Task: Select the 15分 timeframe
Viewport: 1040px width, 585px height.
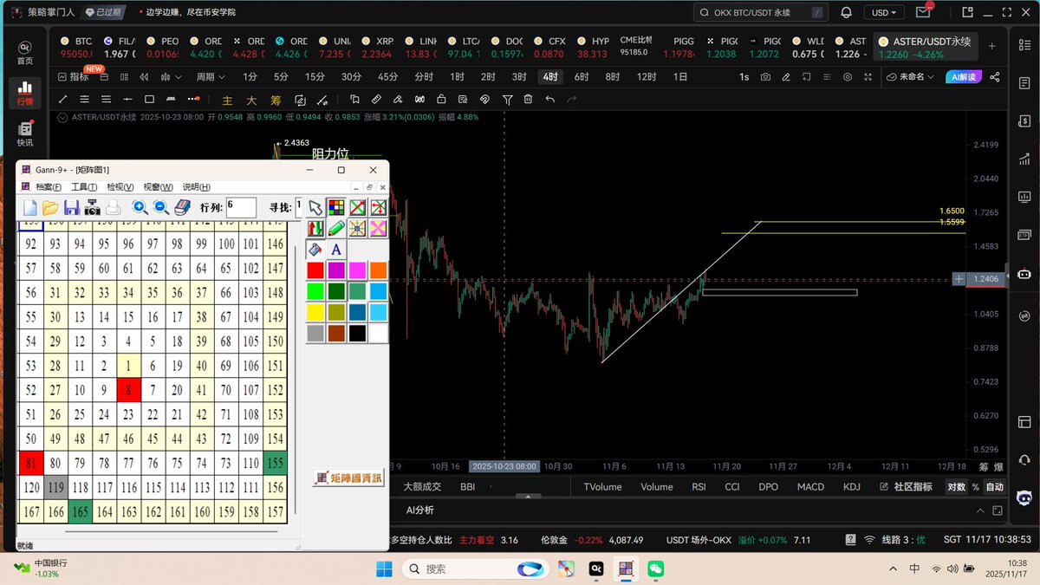Action: [x=315, y=77]
